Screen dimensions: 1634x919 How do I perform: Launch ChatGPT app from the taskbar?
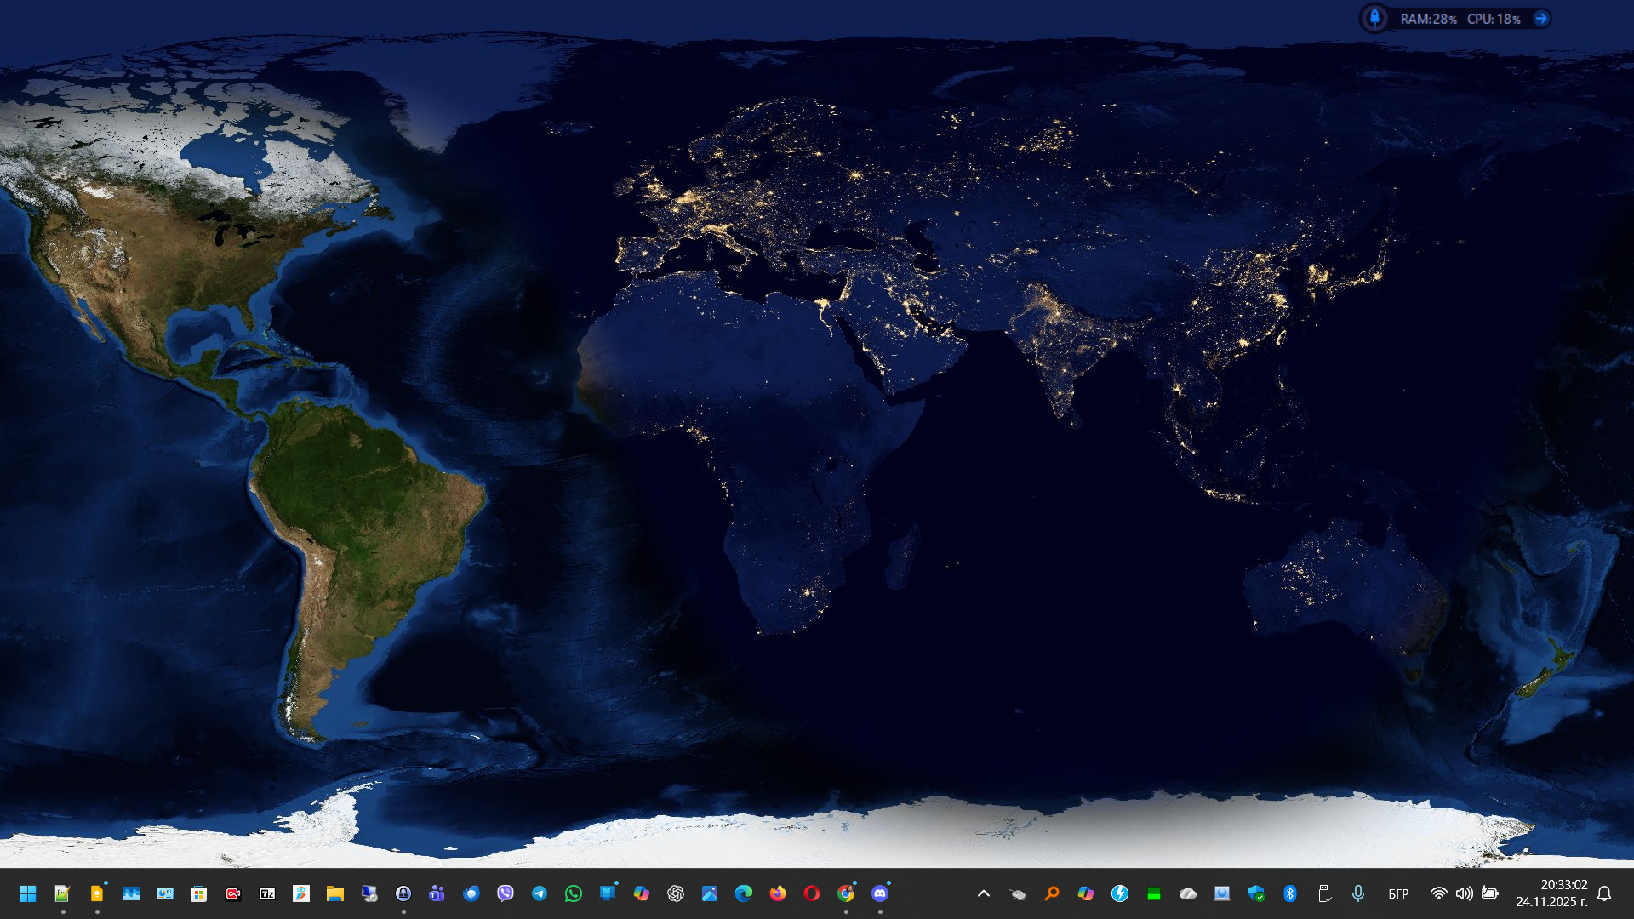pyautogui.click(x=676, y=893)
